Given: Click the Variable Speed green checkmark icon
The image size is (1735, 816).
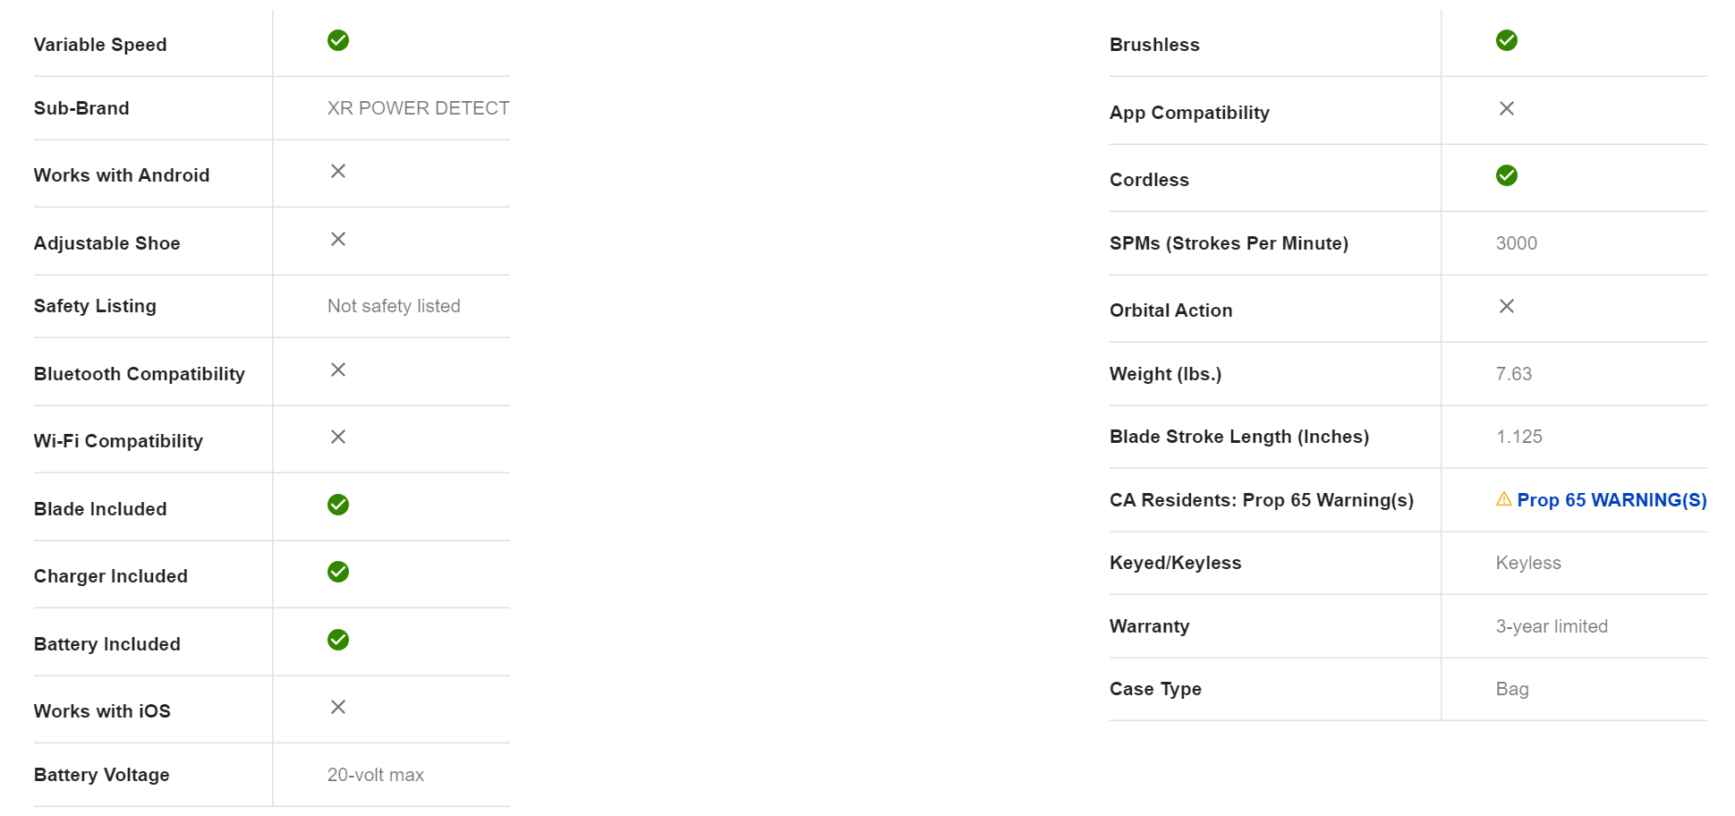Looking at the screenshot, I should 338,40.
